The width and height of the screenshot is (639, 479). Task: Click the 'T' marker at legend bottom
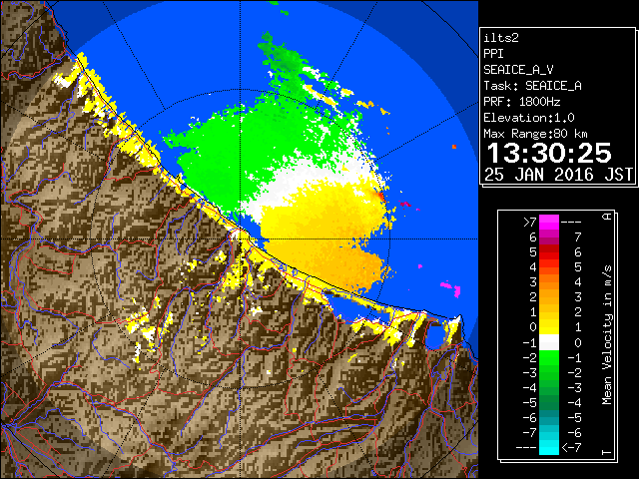(x=607, y=452)
